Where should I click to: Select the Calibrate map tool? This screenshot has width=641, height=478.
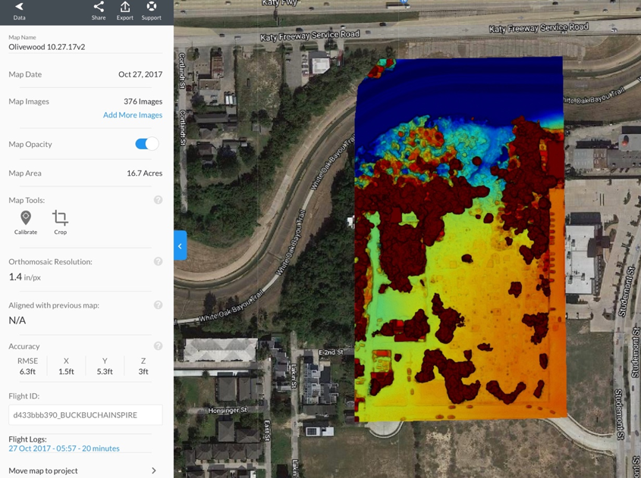(26, 223)
